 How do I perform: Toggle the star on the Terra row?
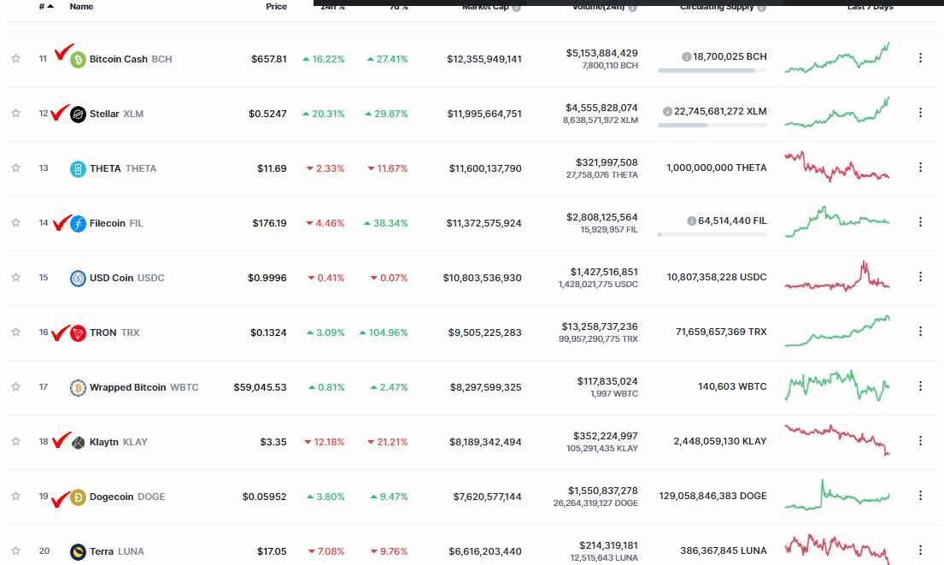[x=16, y=550]
